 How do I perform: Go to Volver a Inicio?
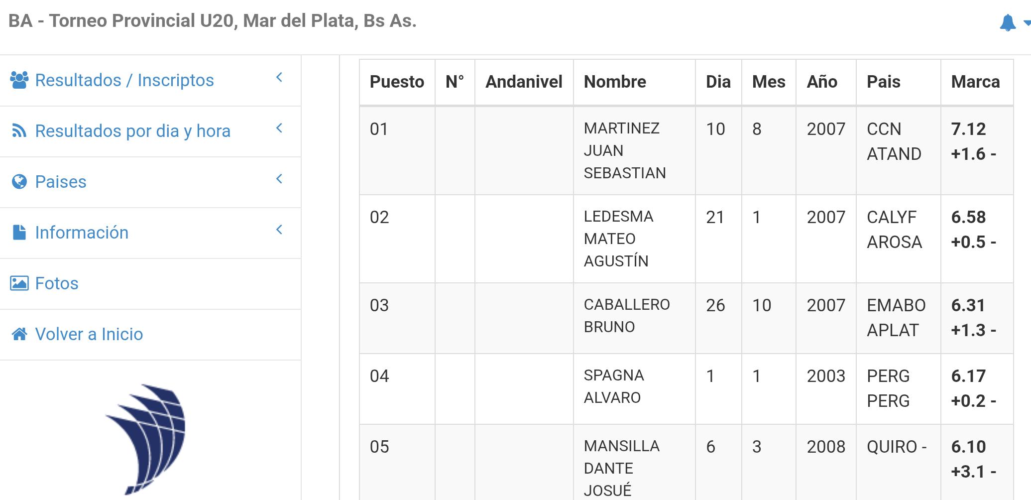coord(89,334)
